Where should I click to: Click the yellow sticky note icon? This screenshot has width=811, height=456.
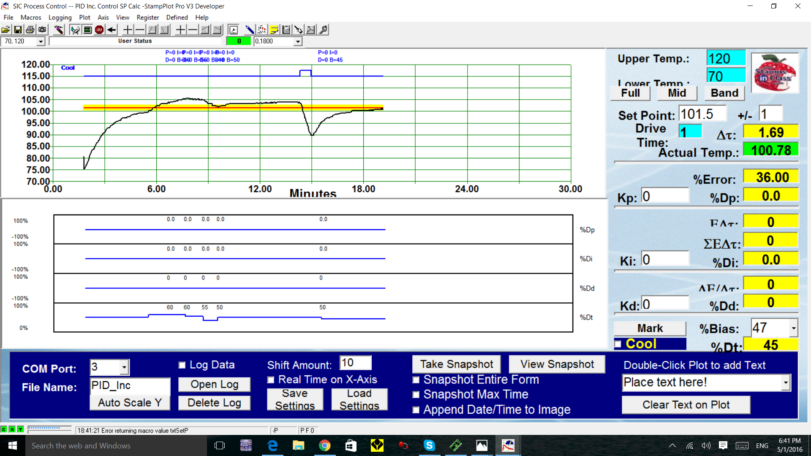click(x=274, y=30)
